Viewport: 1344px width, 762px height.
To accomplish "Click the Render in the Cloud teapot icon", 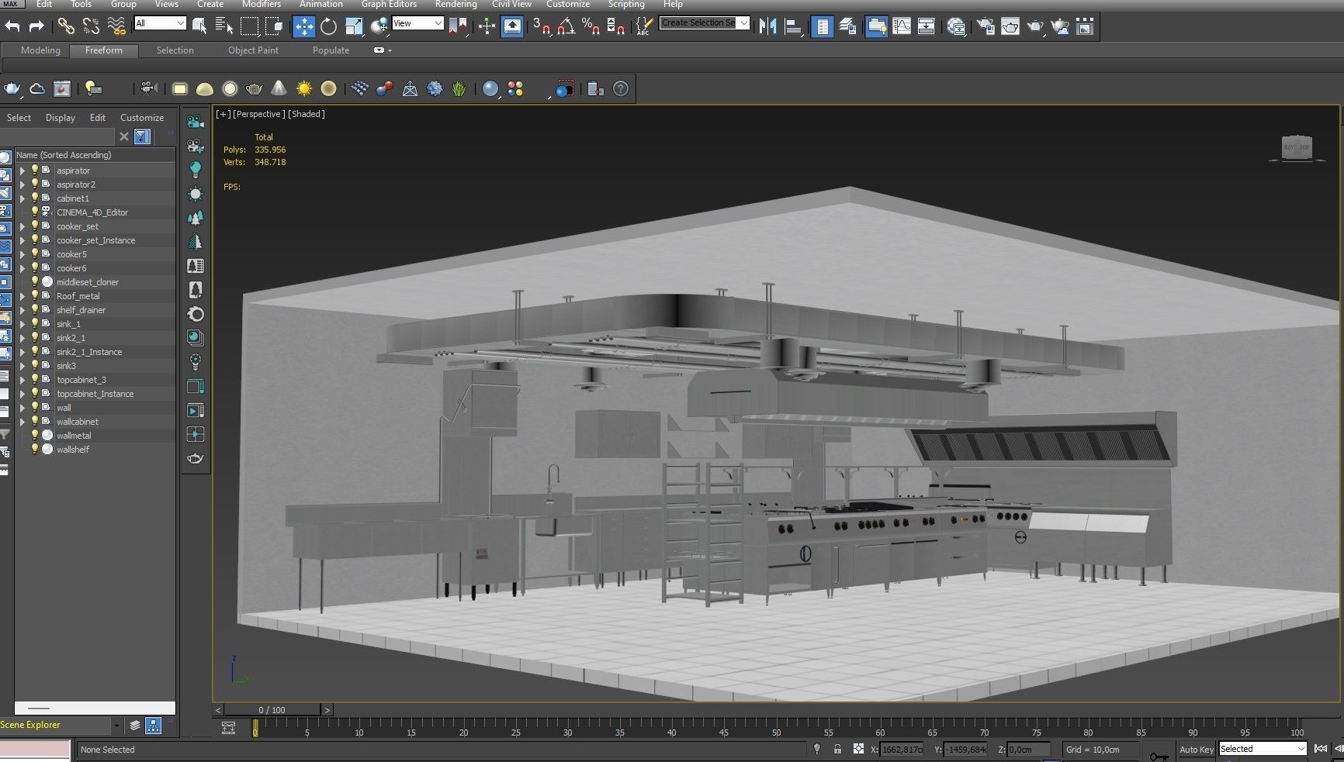I will tap(1060, 26).
